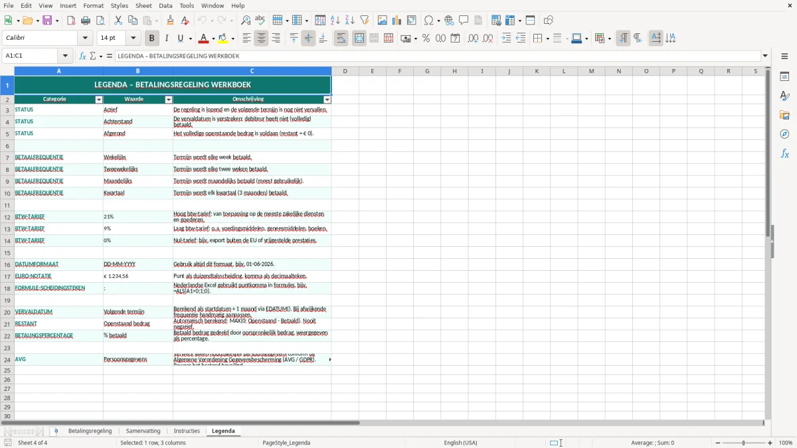Open the font color dropdown arrow

tap(213, 38)
